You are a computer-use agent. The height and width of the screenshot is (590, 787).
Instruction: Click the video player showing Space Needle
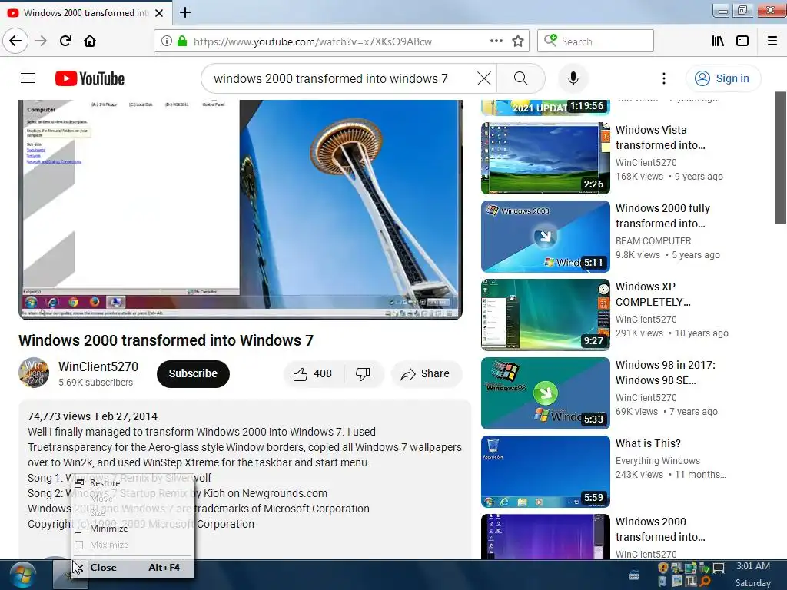coord(241,209)
